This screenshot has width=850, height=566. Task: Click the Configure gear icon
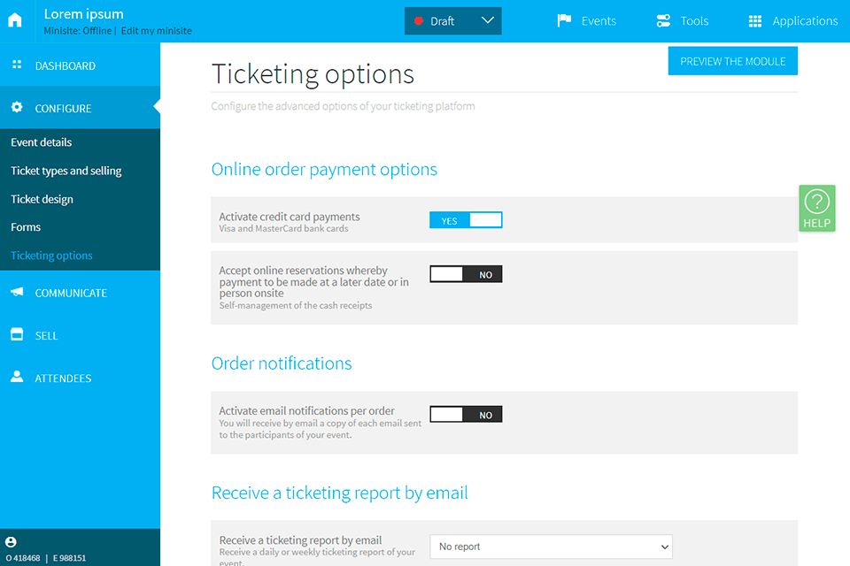16,108
